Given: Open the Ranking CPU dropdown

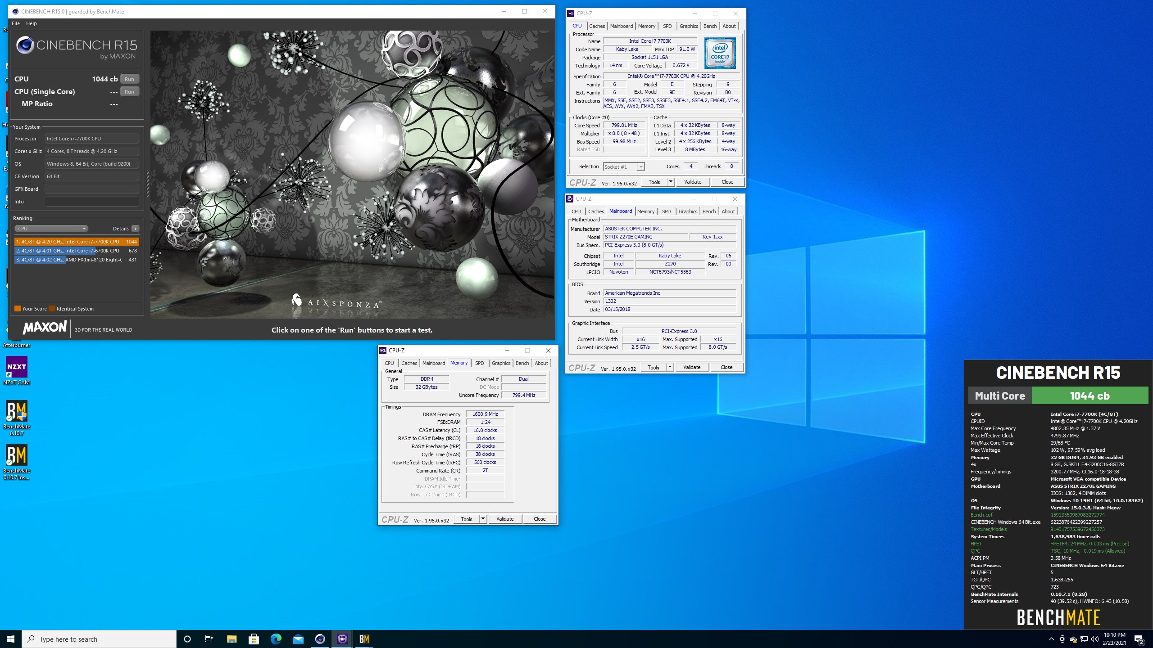Looking at the screenshot, I should tap(51, 229).
